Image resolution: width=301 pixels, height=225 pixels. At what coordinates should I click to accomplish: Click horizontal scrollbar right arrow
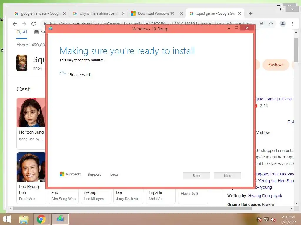(x=291, y=208)
